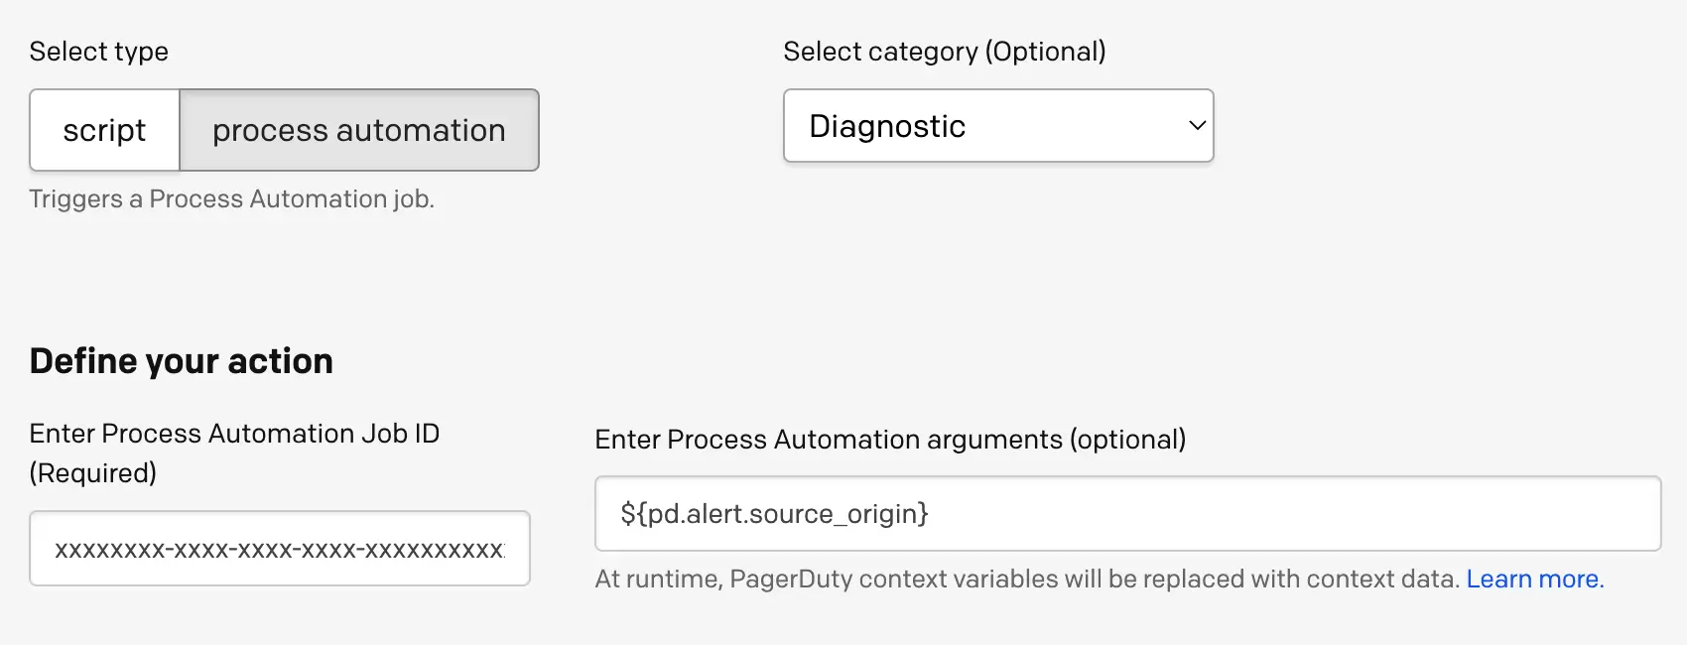Select the script action type
Screen dimensions: 1687x645
pyautogui.click(x=104, y=130)
